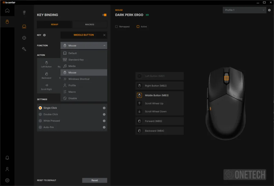
Task: Open the Profile 1 dropdown
Action: click(x=244, y=10)
